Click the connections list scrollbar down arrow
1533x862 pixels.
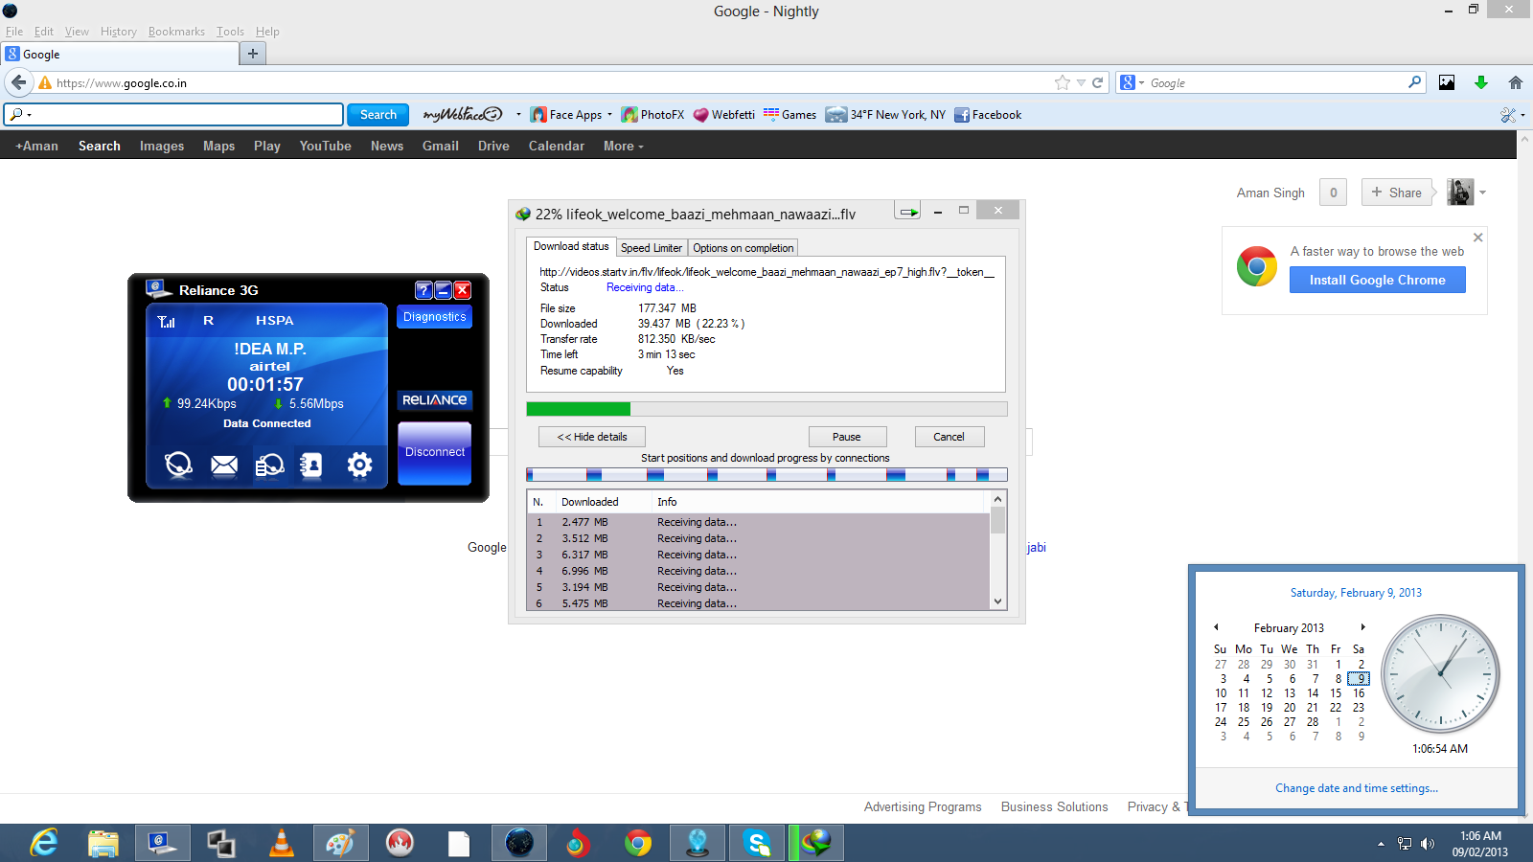998,602
